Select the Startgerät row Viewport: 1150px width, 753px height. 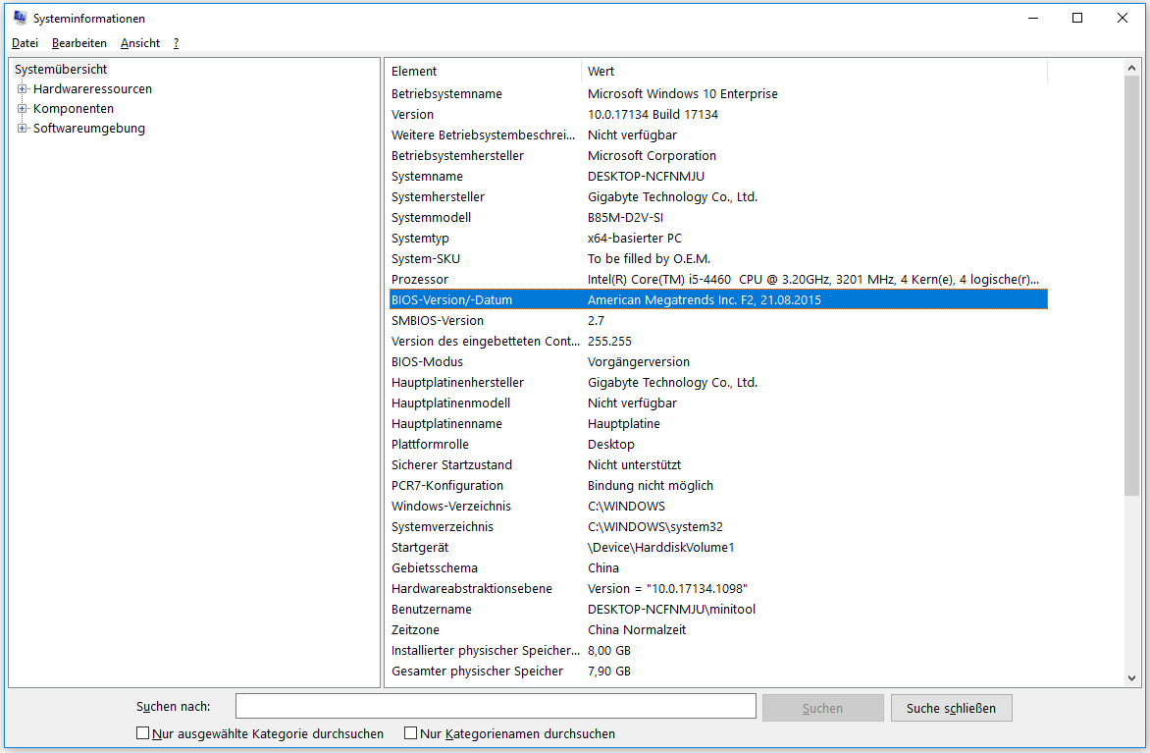(x=718, y=547)
